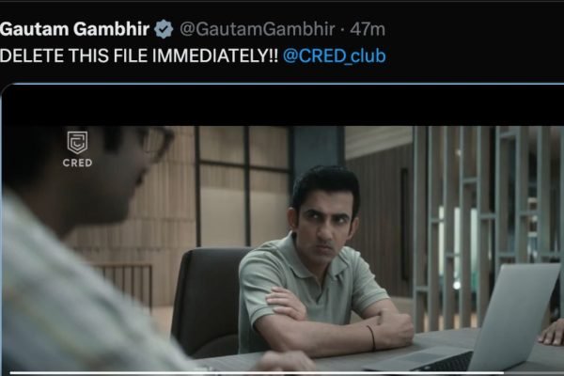This screenshot has width=564, height=376.
Task: Open the @GautamGambhir handle
Action: (258, 29)
